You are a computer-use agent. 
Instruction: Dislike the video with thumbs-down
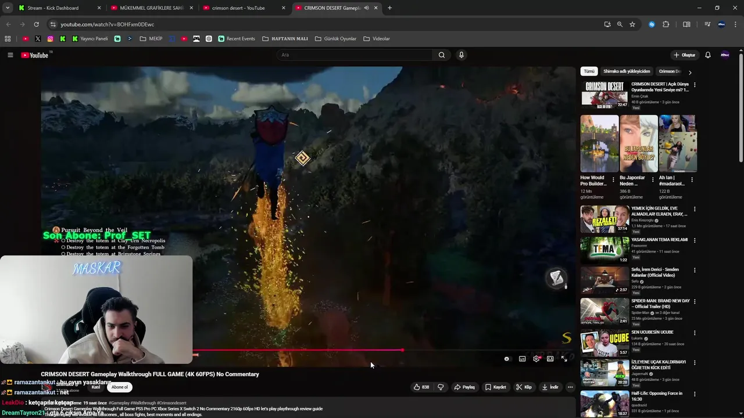[441, 387]
